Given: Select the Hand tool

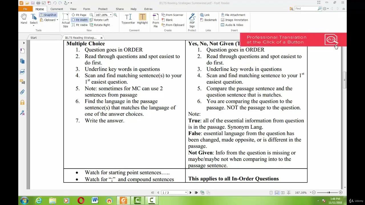Looking at the screenshot, I should (24, 19).
